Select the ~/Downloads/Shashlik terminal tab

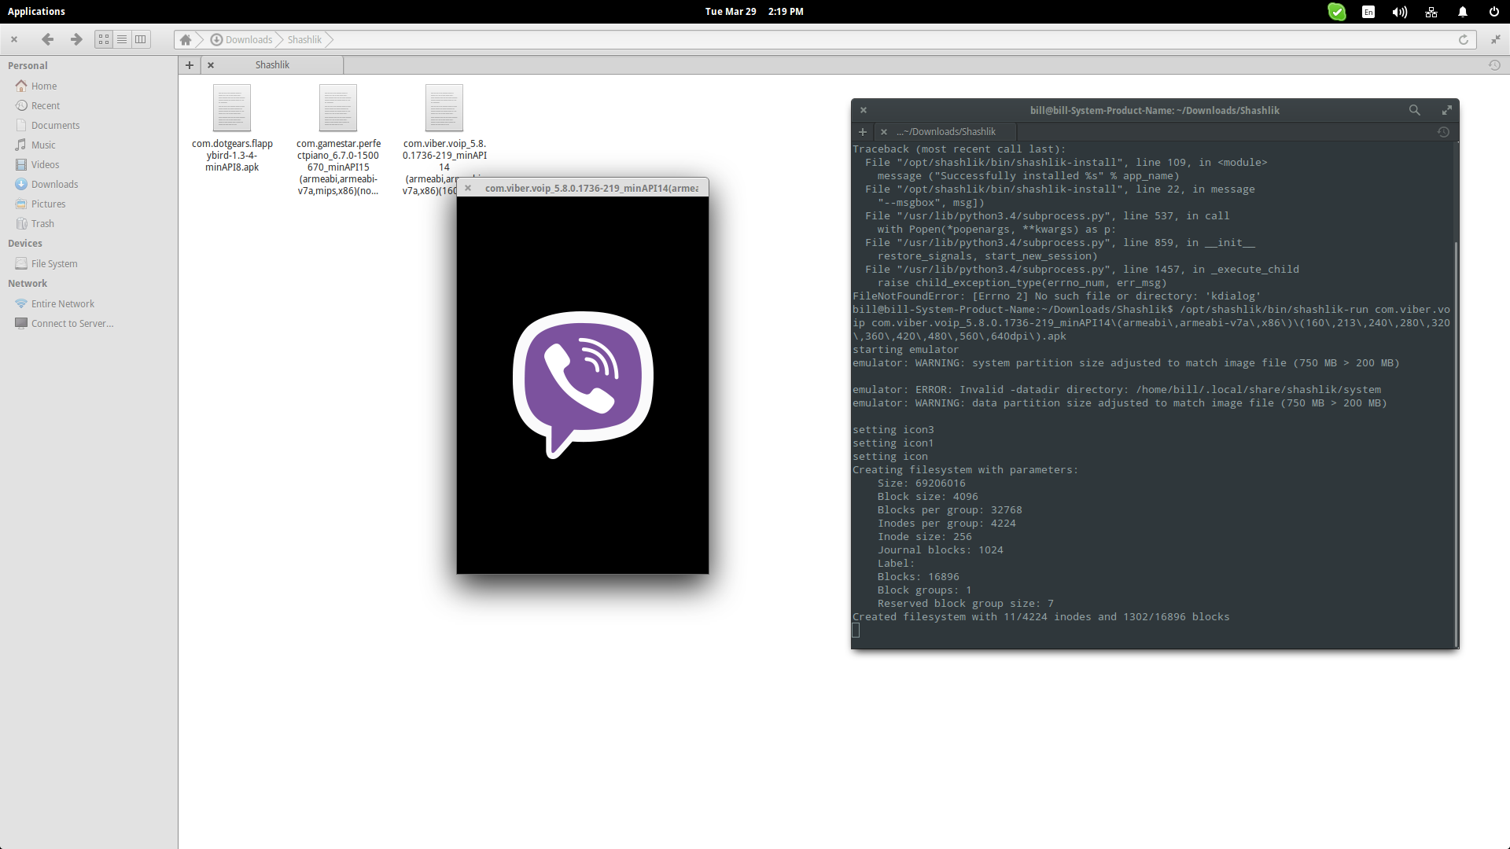click(946, 131)
